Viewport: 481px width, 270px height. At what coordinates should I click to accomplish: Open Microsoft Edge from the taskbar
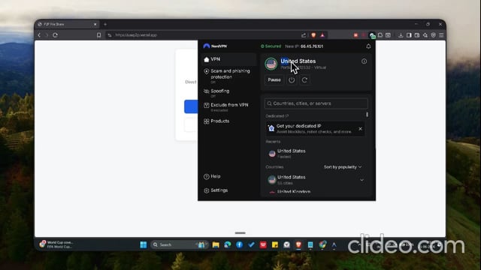[227, 245]
